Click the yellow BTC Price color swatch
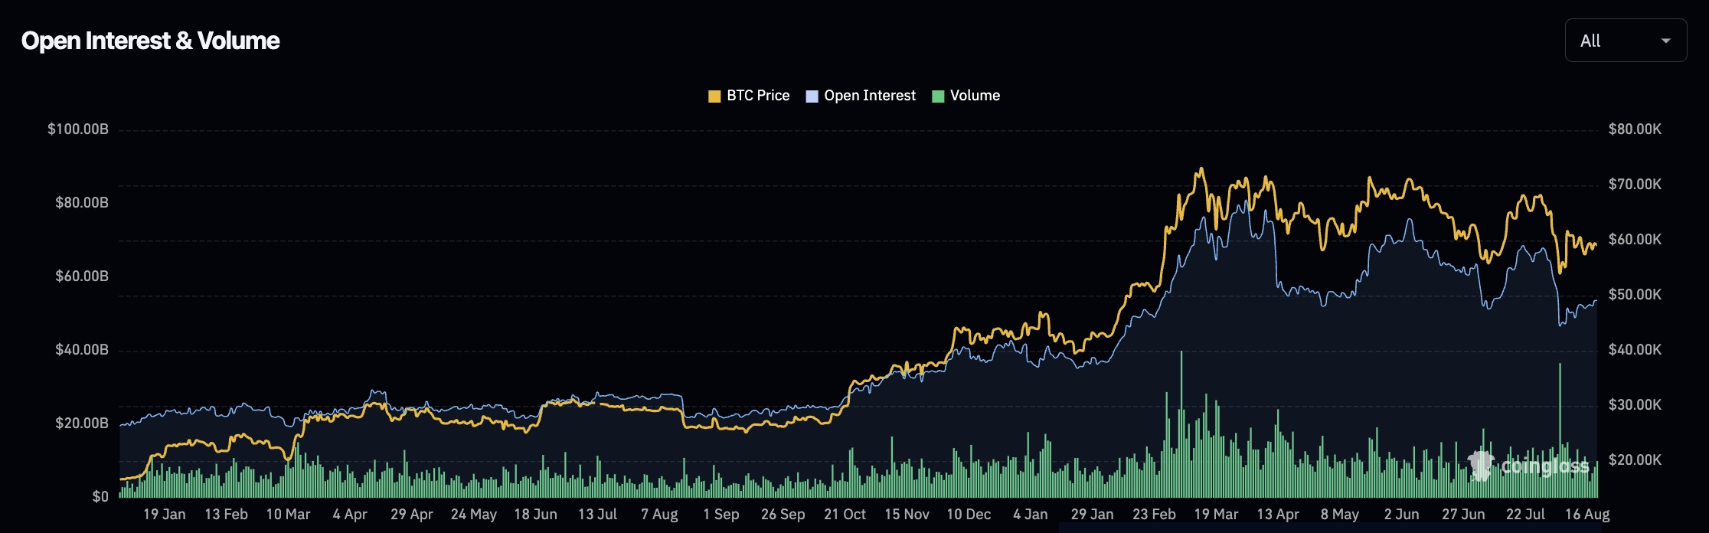This screenshot has width=1709, height=533. [x=714, y=96]
